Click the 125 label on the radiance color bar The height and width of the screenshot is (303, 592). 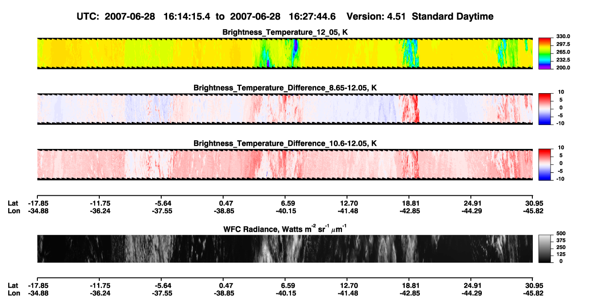pyautogui.click(x=561, y=254)
